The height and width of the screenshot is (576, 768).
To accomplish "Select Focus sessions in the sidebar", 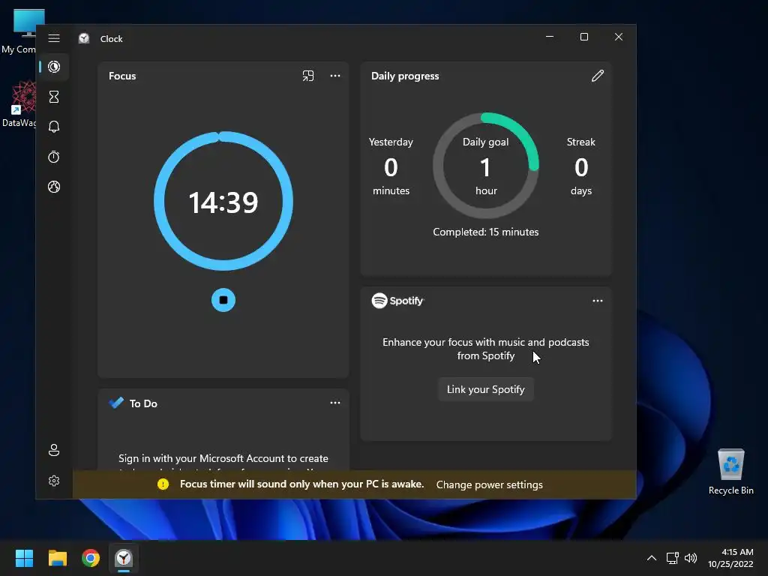I will 54,67.
